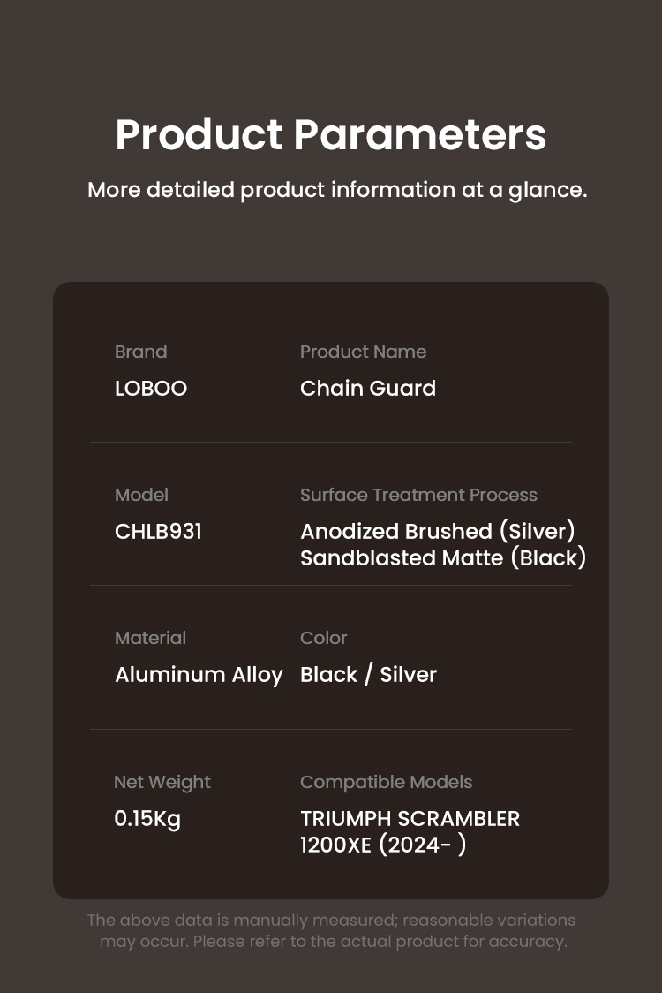Image resolution: width=662 pixels, height=993 pixels.
Task: Select the CHLB931 model number
Action: (x=158, y=531)
